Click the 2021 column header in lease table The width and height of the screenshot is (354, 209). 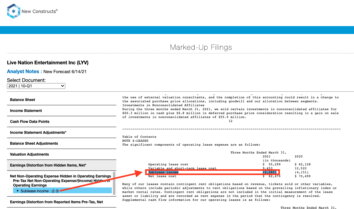click(x=266, y=157)
